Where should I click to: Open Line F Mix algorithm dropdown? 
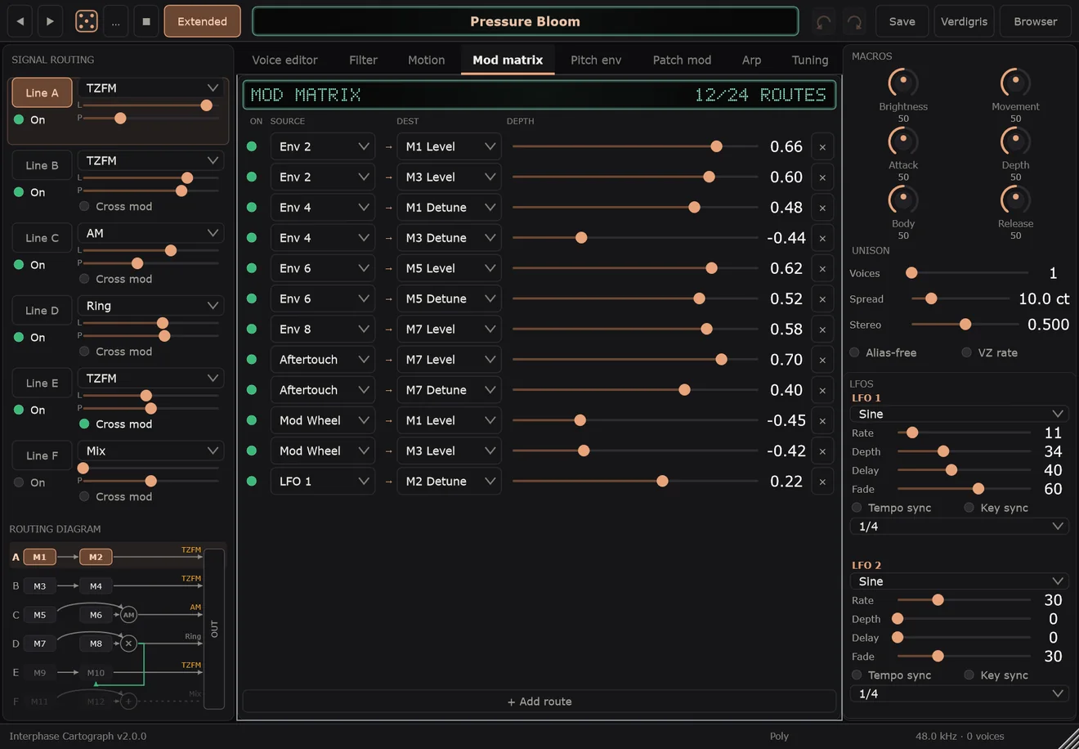tap(151, 451)
